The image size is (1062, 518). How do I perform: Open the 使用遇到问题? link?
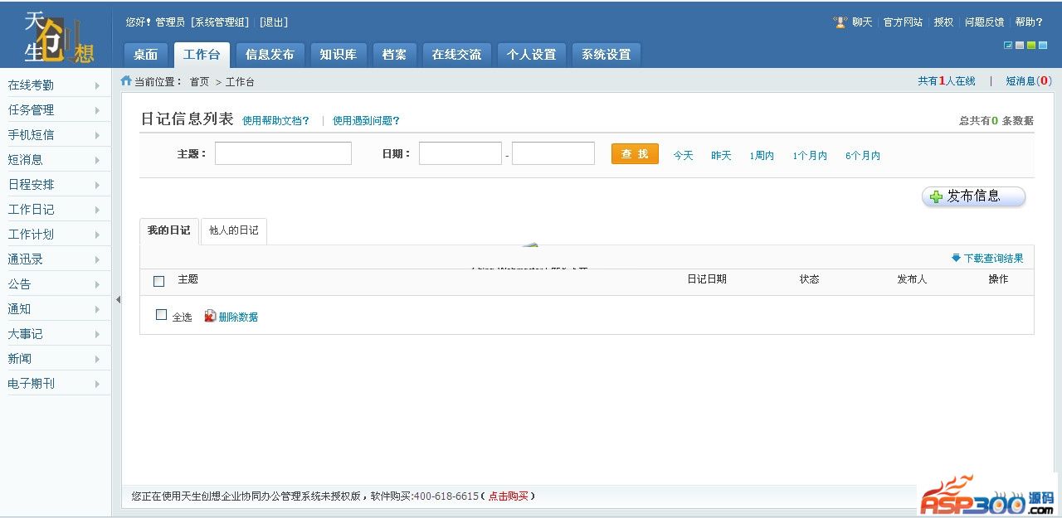[x=366, y=121]
